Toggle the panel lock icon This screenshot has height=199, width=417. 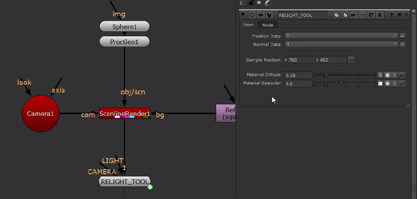pyautogui.click(x=251, y=3)
